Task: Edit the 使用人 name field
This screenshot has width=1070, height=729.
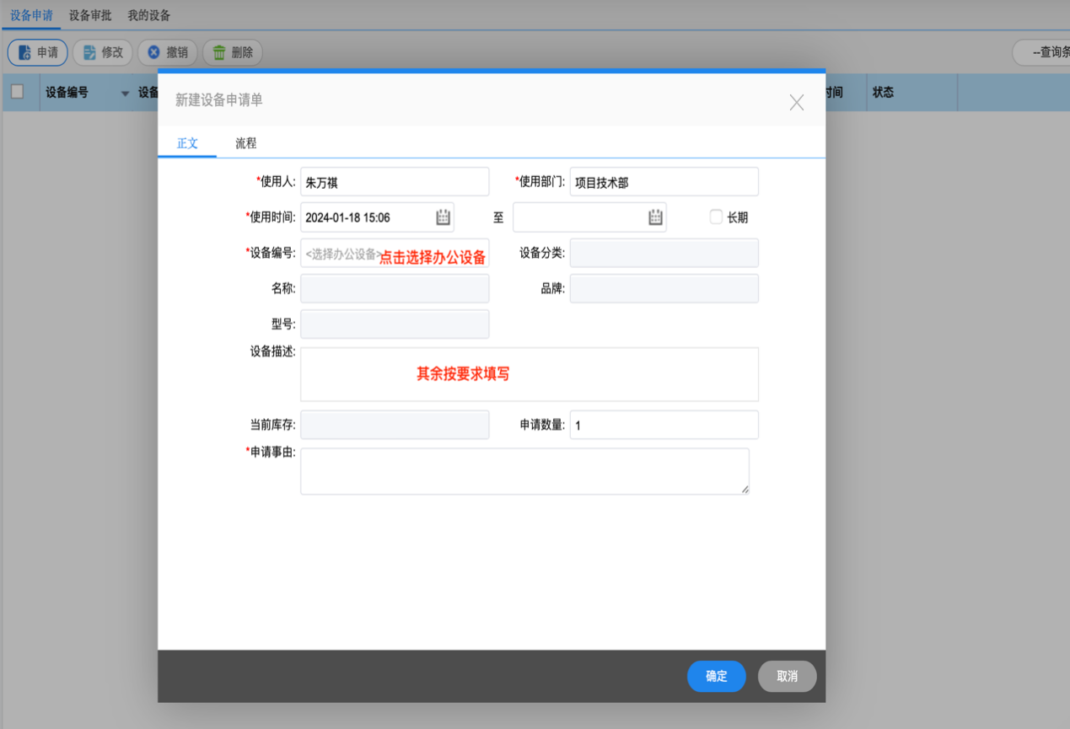Action: pyautogui.click(x=394, y=181)
